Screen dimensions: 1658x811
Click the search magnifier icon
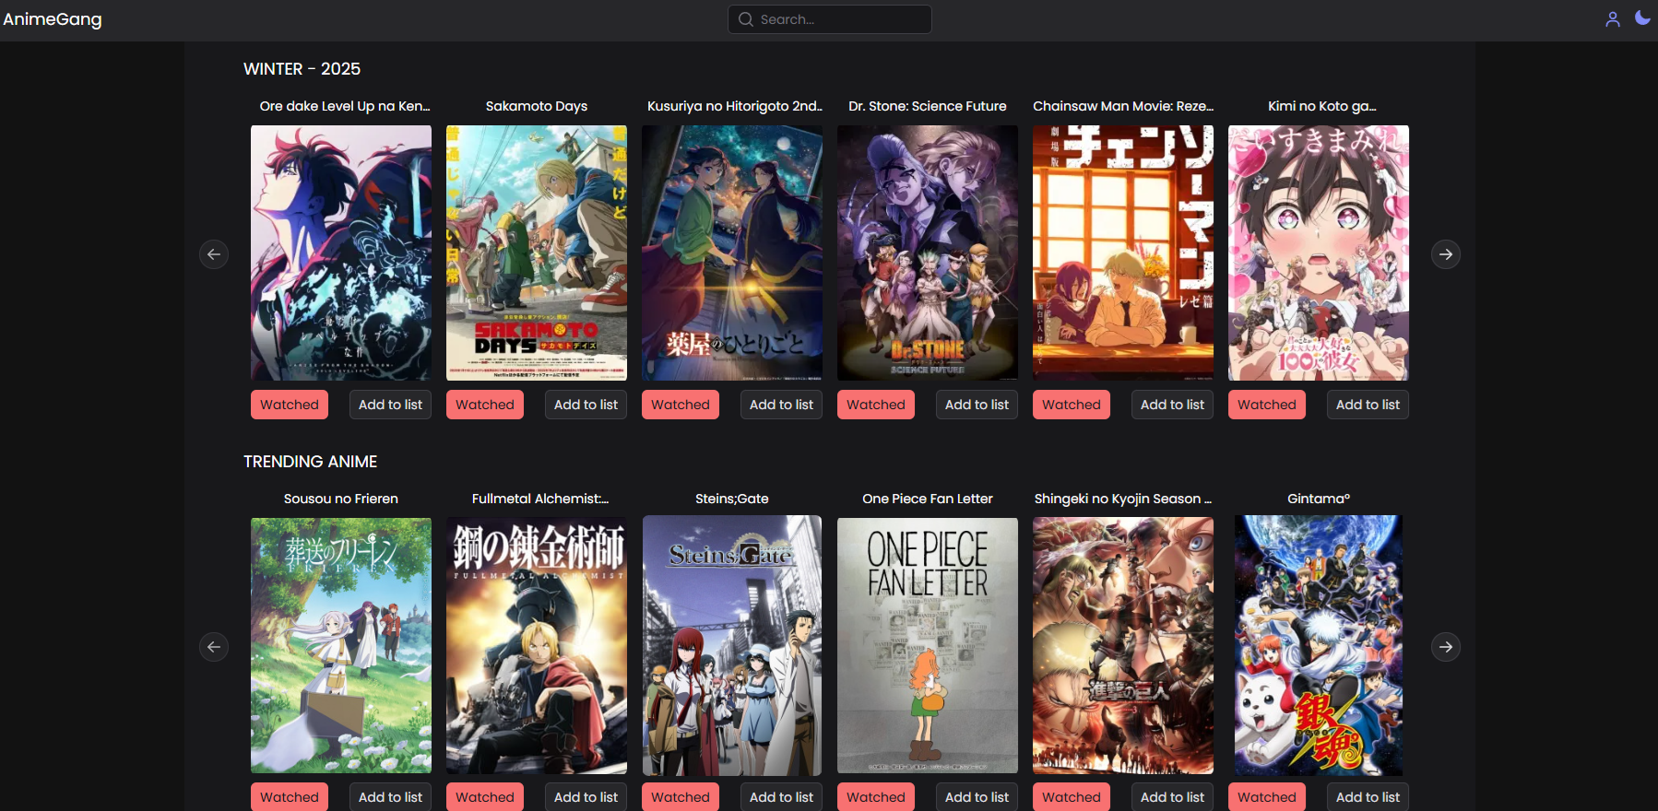coord(745,19)
